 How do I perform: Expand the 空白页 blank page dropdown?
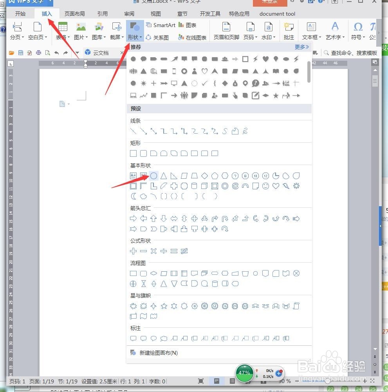[38, 37]
